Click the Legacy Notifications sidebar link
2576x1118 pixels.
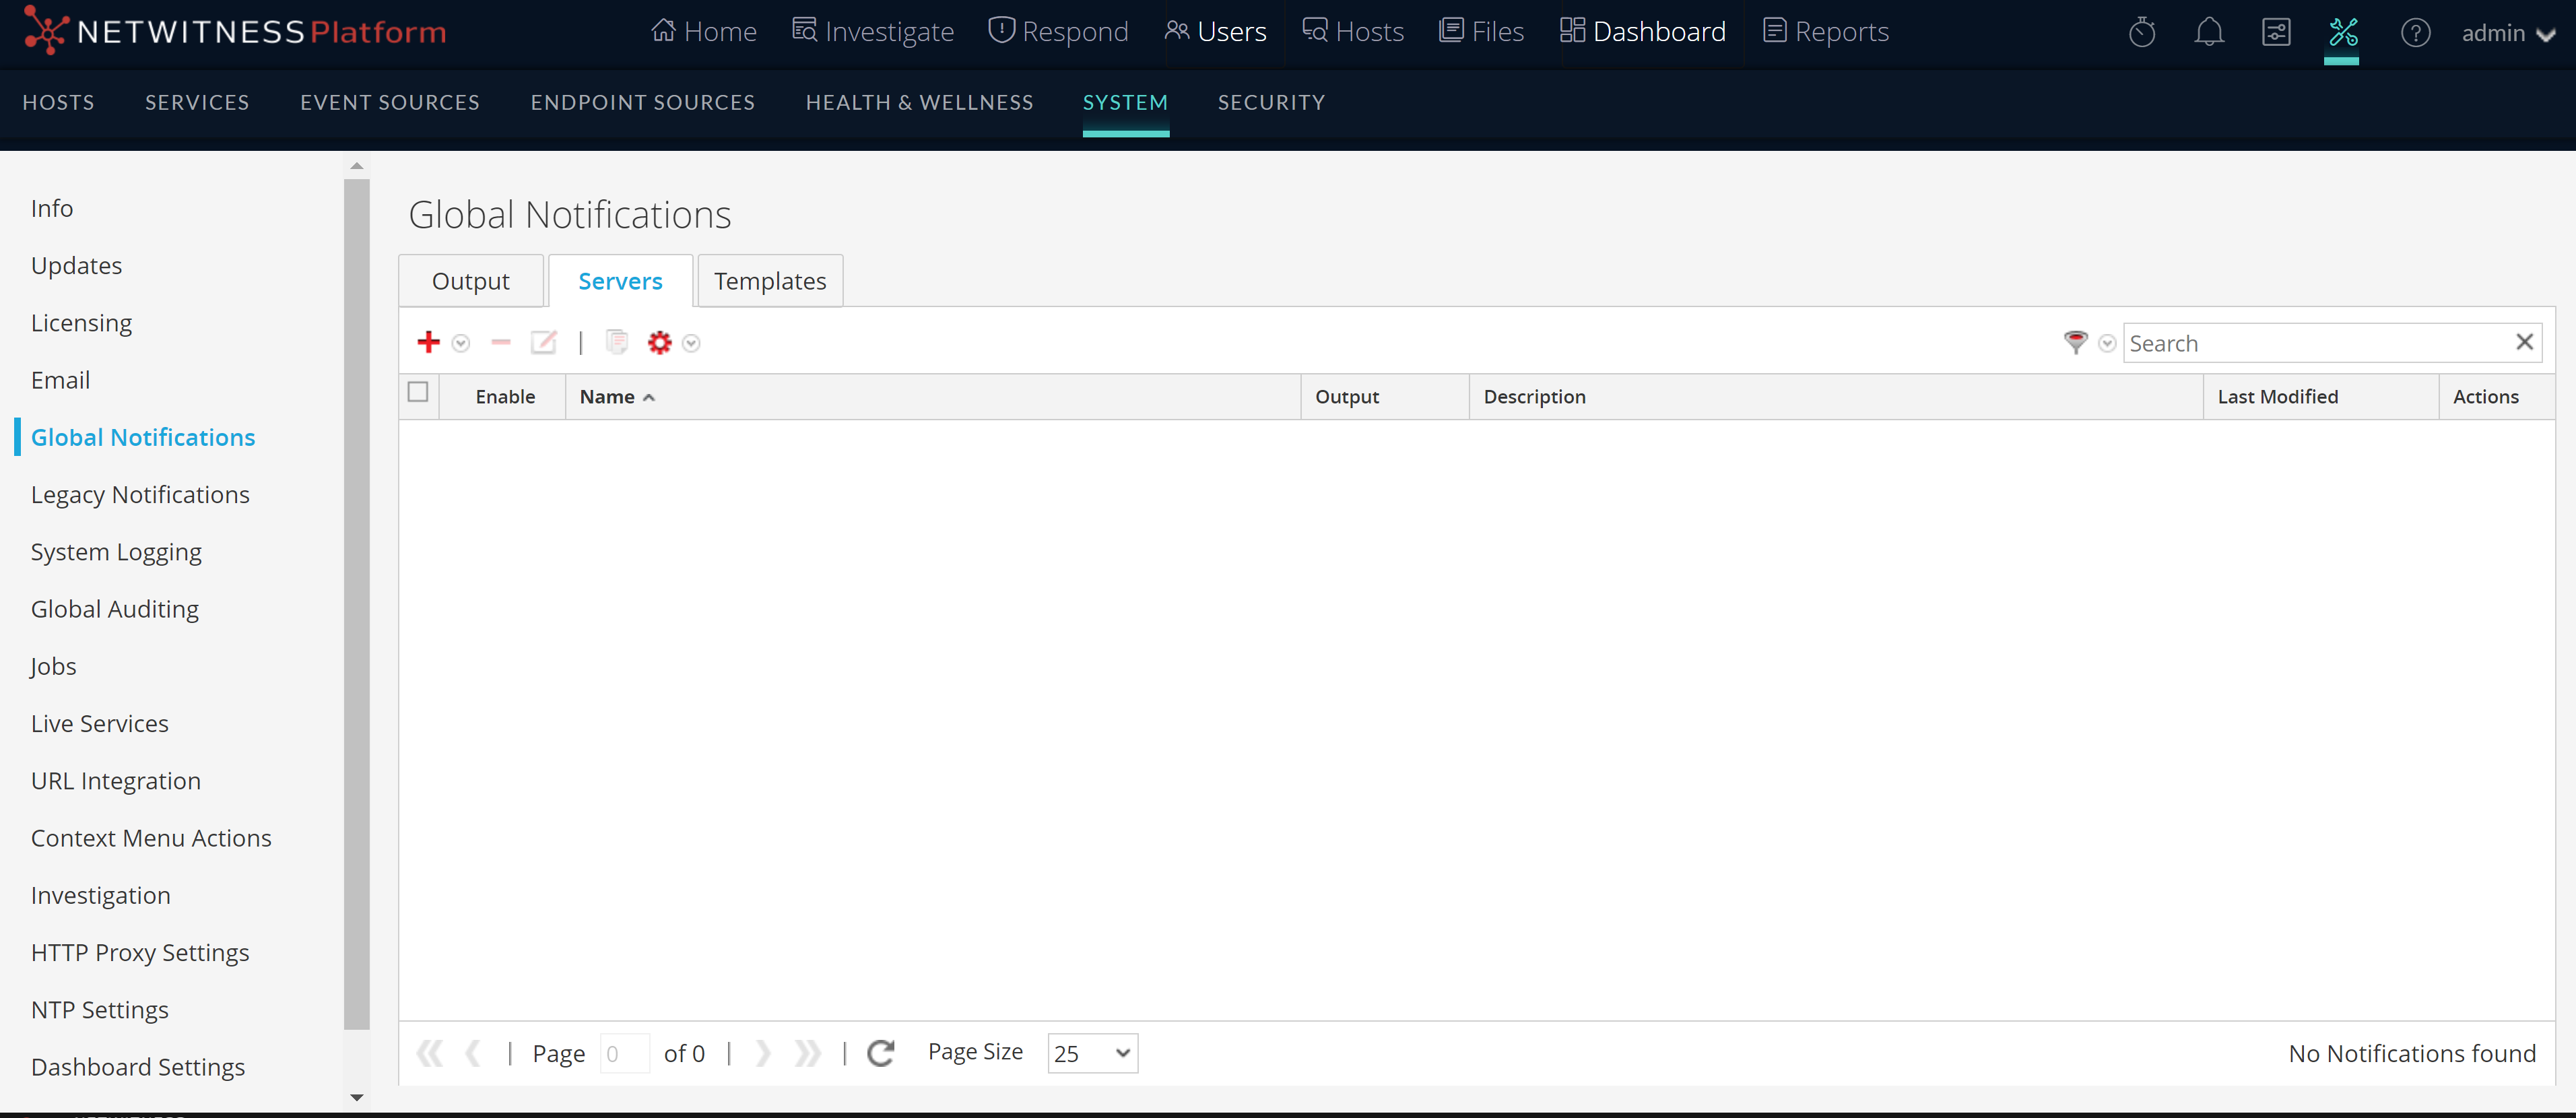point(139,493)
